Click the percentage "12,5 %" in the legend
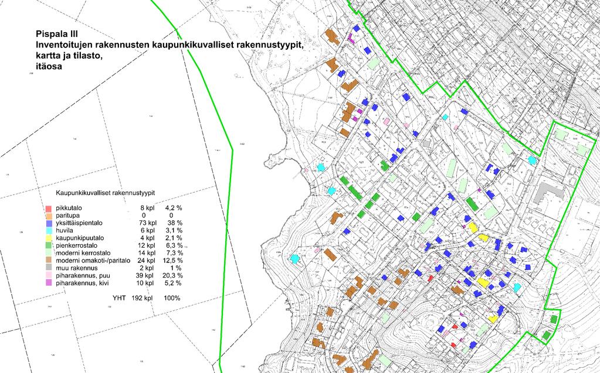600x373 pixels. (x=172, y=260)
